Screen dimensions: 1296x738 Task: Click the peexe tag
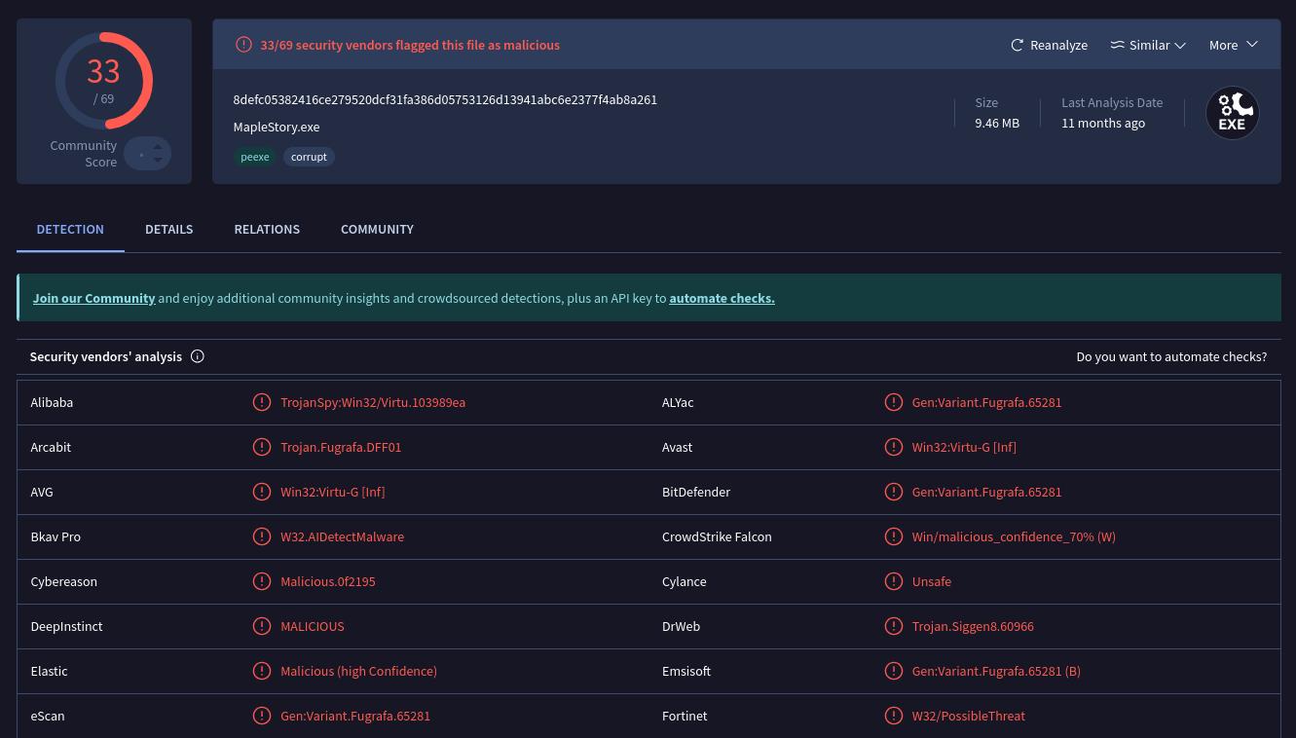tap(255, 157)
